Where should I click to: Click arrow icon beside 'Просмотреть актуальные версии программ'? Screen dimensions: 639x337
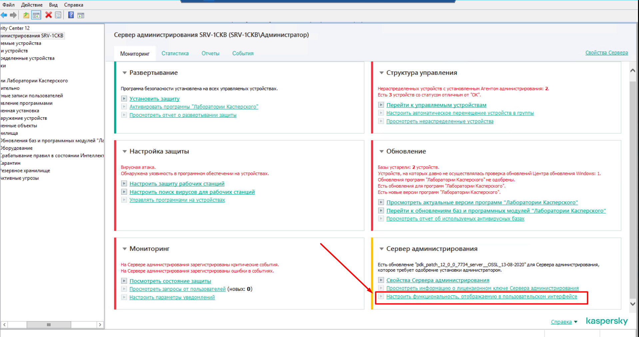click(381, 202)
